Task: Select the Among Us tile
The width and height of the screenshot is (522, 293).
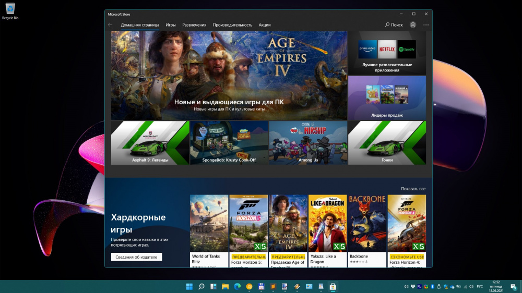Action: tap(308, 143)
